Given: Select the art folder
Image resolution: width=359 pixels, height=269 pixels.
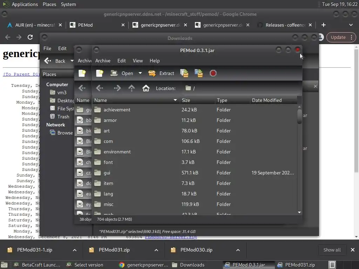Looking at the screenshot, I should 195,131.
